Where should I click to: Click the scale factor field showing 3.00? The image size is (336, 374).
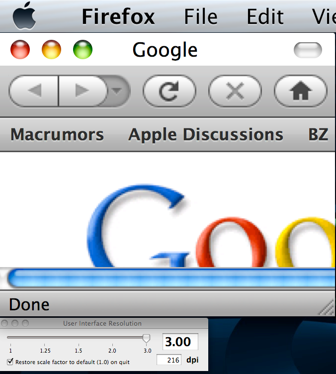pos(180,342)
